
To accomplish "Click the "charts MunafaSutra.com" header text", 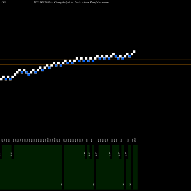I will (95, 2).
